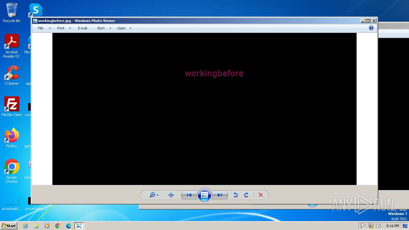Delete the picture with red X

point(261,195)
